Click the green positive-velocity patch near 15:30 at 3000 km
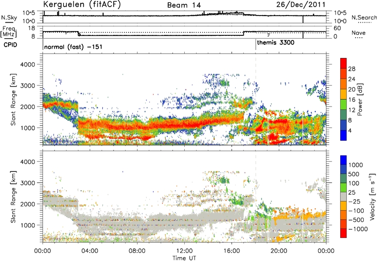377x261 pixels. [x=224, y=180]
